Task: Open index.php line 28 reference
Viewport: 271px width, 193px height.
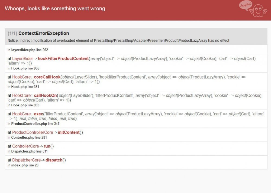Action: point(25,165)
